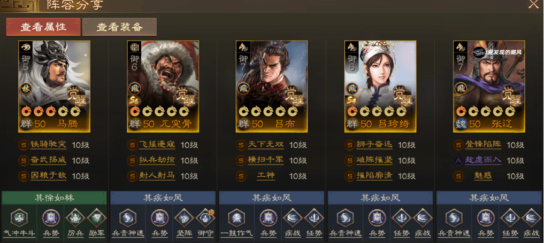Open the 狮子奋迅 skill details
Image resolution: width=544 pixels, height=243 pixels.
click(x=374, y=145)
